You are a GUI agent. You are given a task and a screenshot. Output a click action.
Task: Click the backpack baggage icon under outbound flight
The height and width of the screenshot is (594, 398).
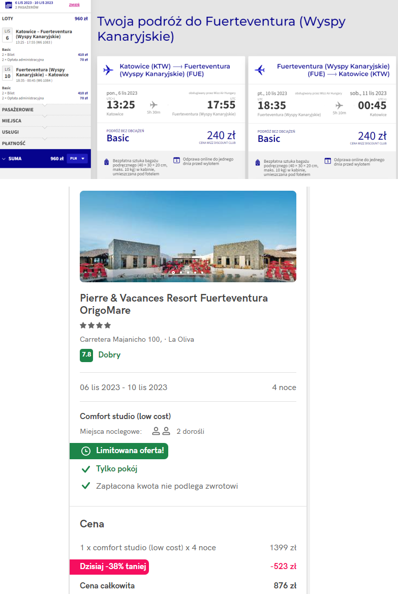pos(106,162)
